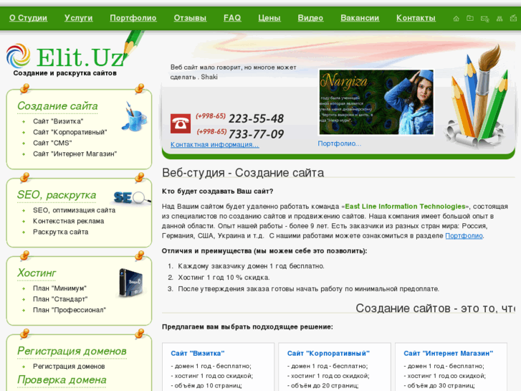Open План "Минимум" hosting link
This screenshot has height=391, width=521.
click(59, 288)
